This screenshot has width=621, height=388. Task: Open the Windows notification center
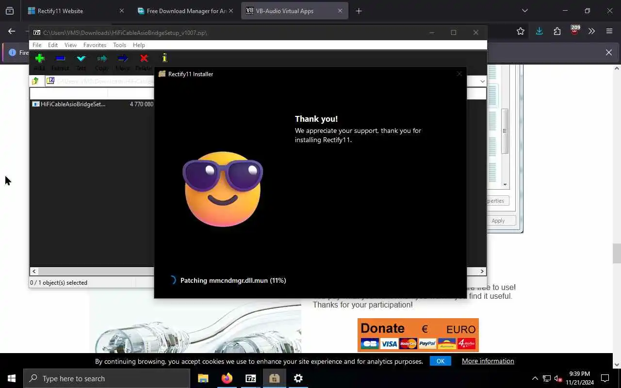click(605, 378)
